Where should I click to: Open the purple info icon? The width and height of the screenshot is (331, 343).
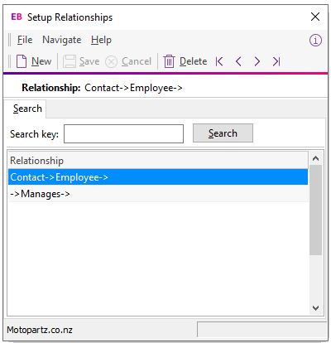coord(315,41)
